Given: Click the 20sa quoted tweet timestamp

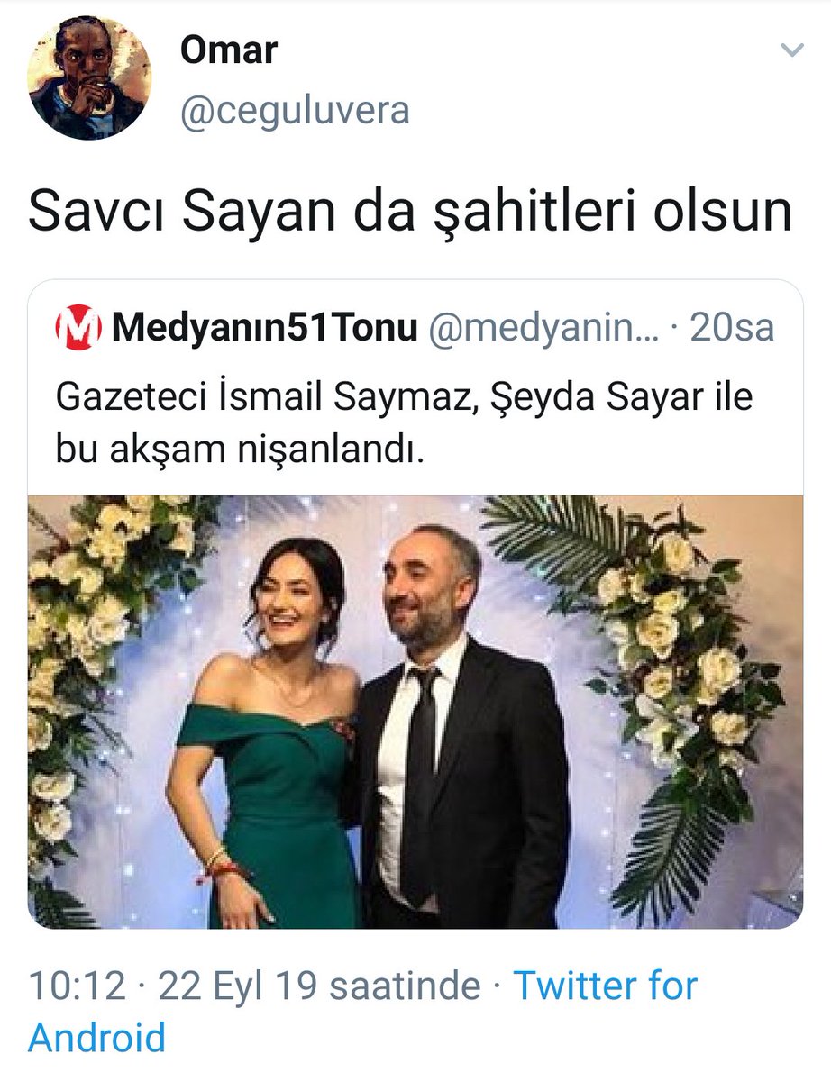Looking at the screenshot, I should 732,329.
